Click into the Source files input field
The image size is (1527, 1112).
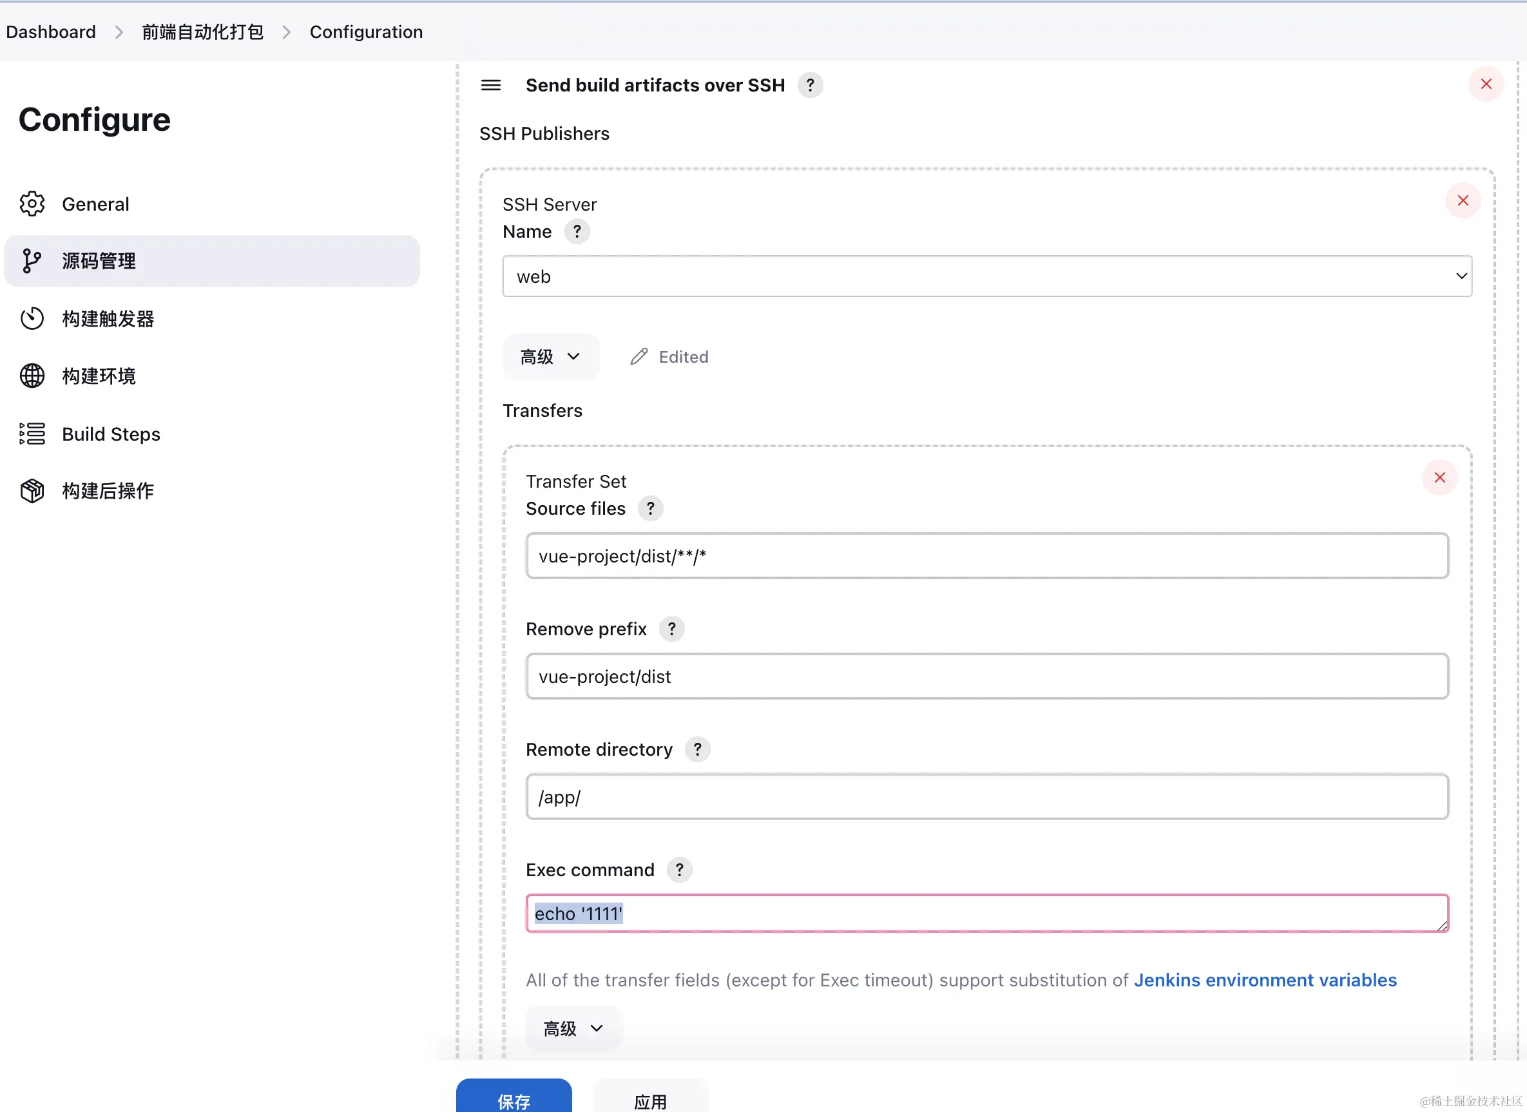pyautogui.click(x=987, y=556)
